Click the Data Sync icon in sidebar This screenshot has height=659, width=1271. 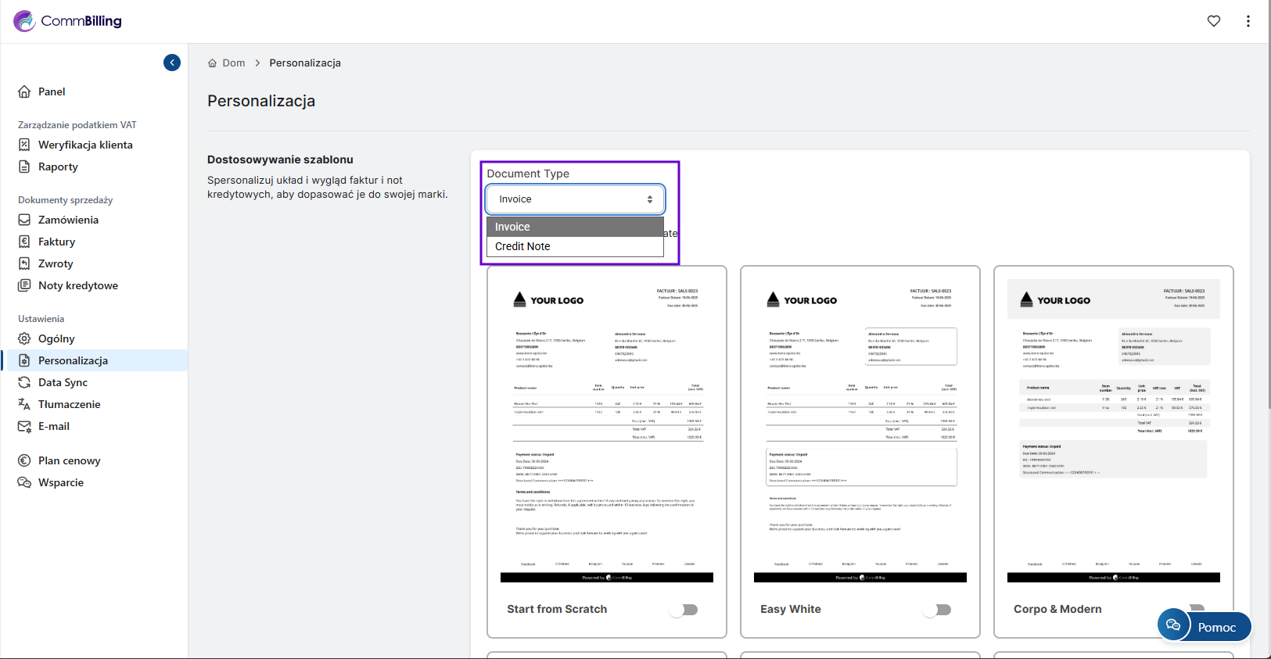24,382
